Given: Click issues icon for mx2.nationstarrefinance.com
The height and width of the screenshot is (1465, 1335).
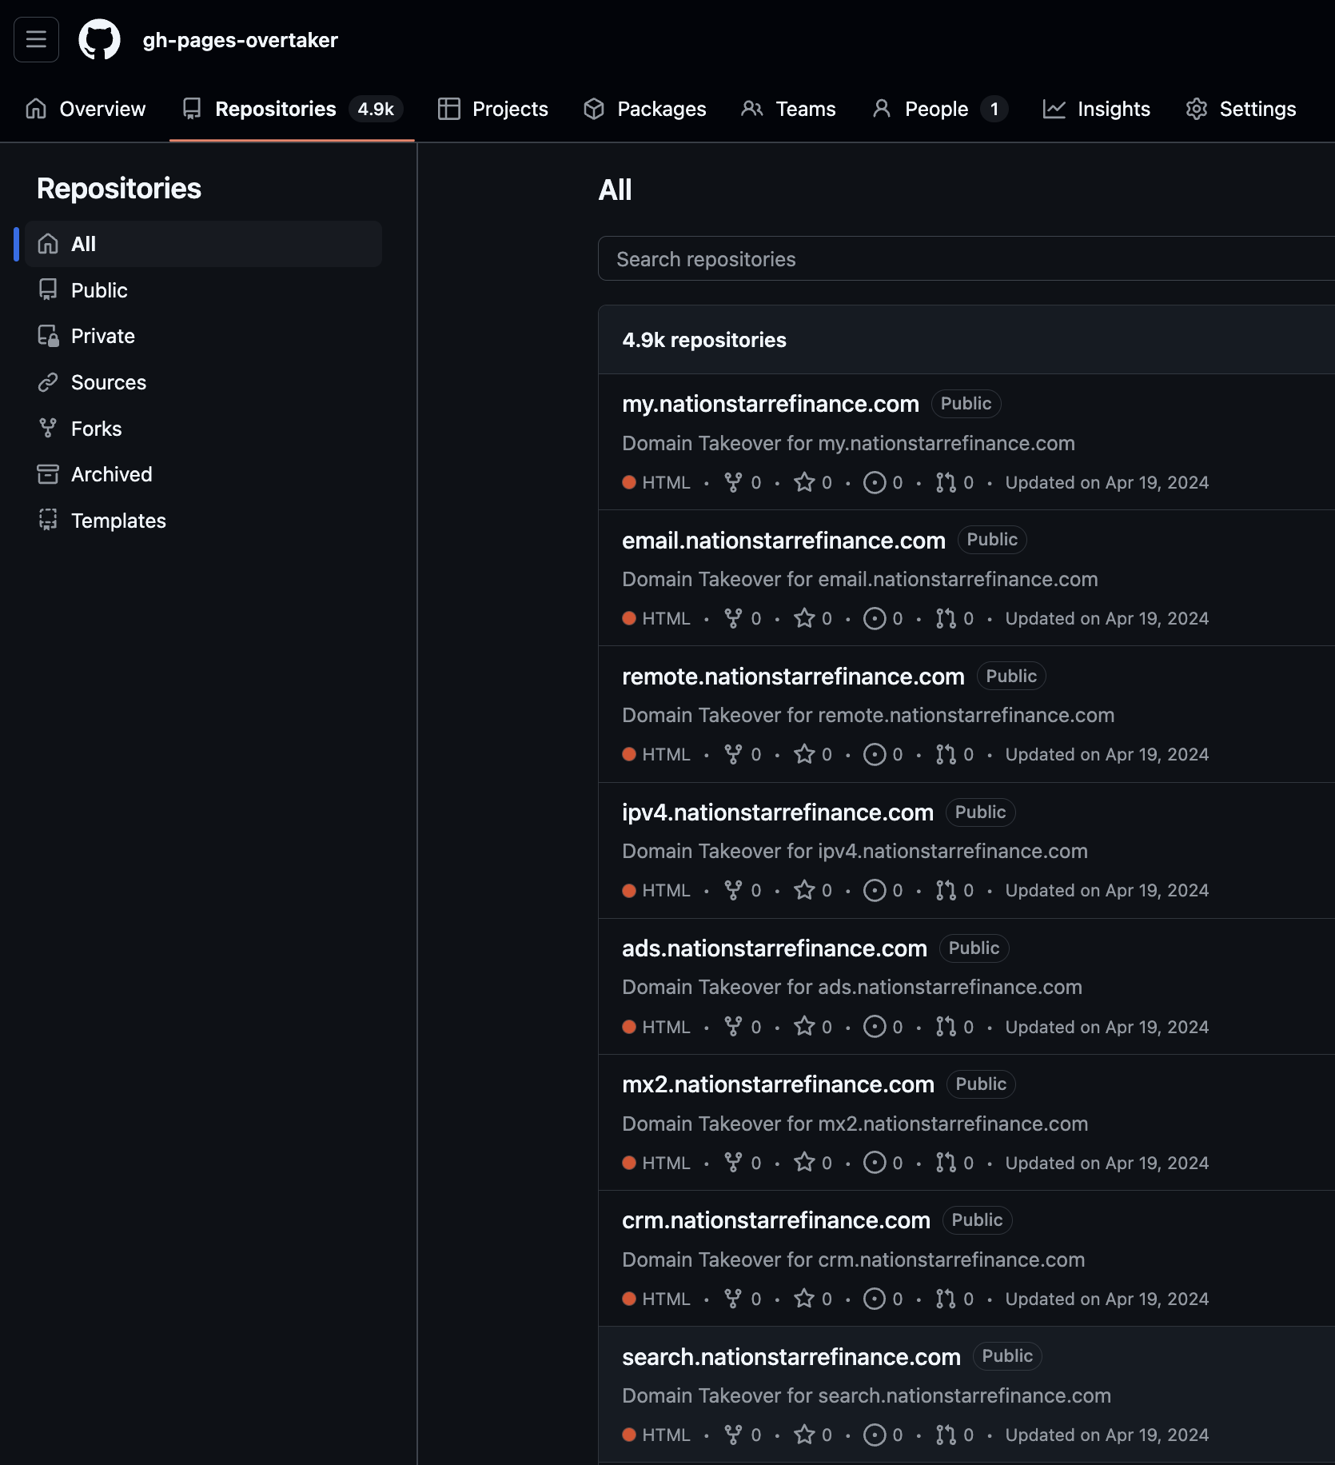Looking at the screenshot, I should [x=875, y=1162].
